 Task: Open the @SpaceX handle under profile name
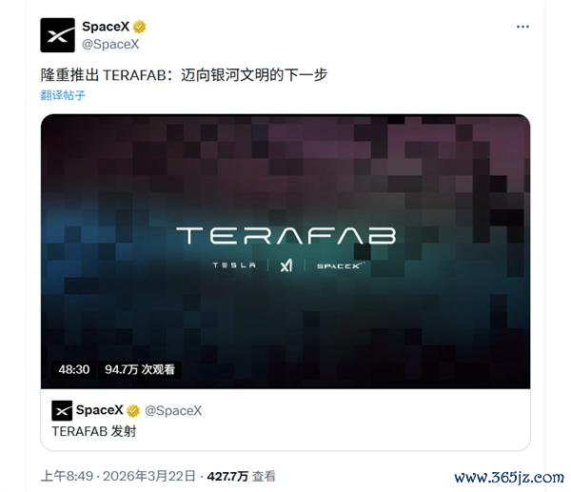point(110,45)
